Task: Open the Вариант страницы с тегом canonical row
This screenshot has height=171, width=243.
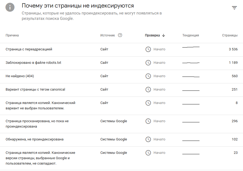Action: click(35, 90)
